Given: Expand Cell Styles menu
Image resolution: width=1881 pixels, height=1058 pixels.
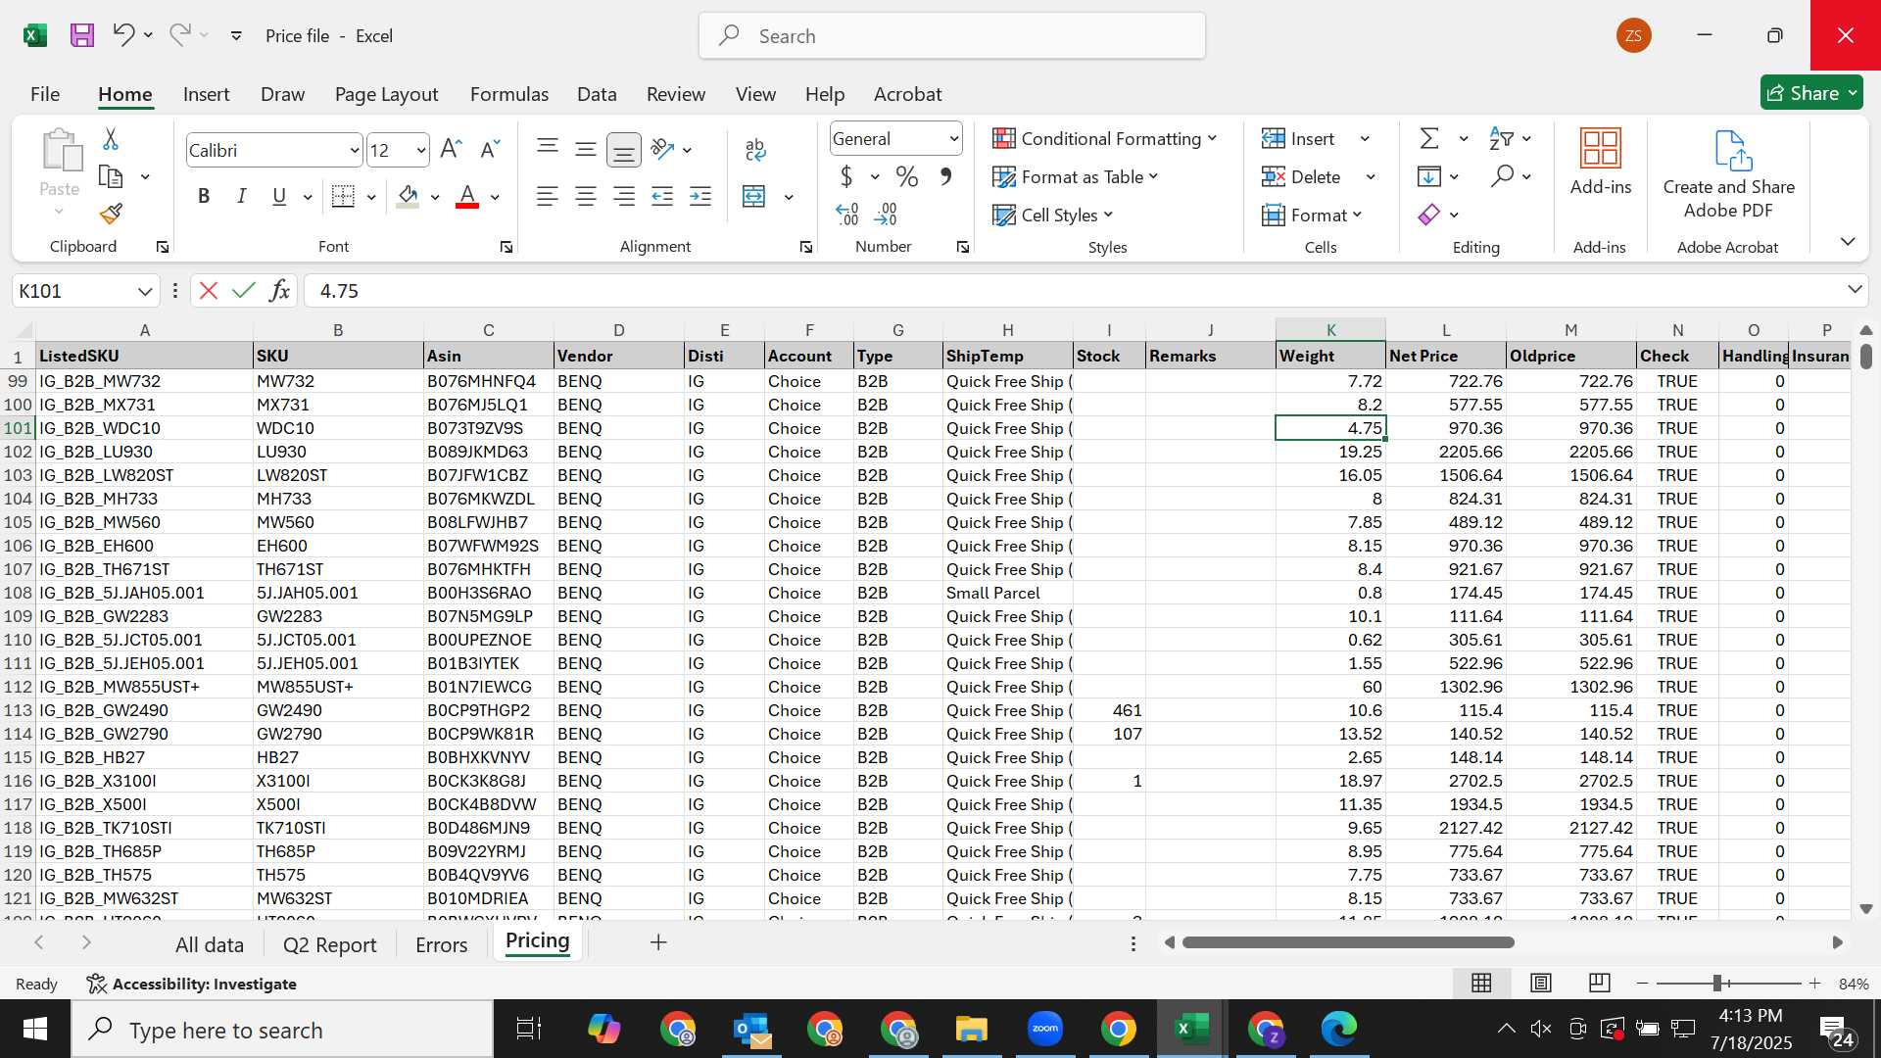Looking at the screenshot, I should (x=1053, y=215).
